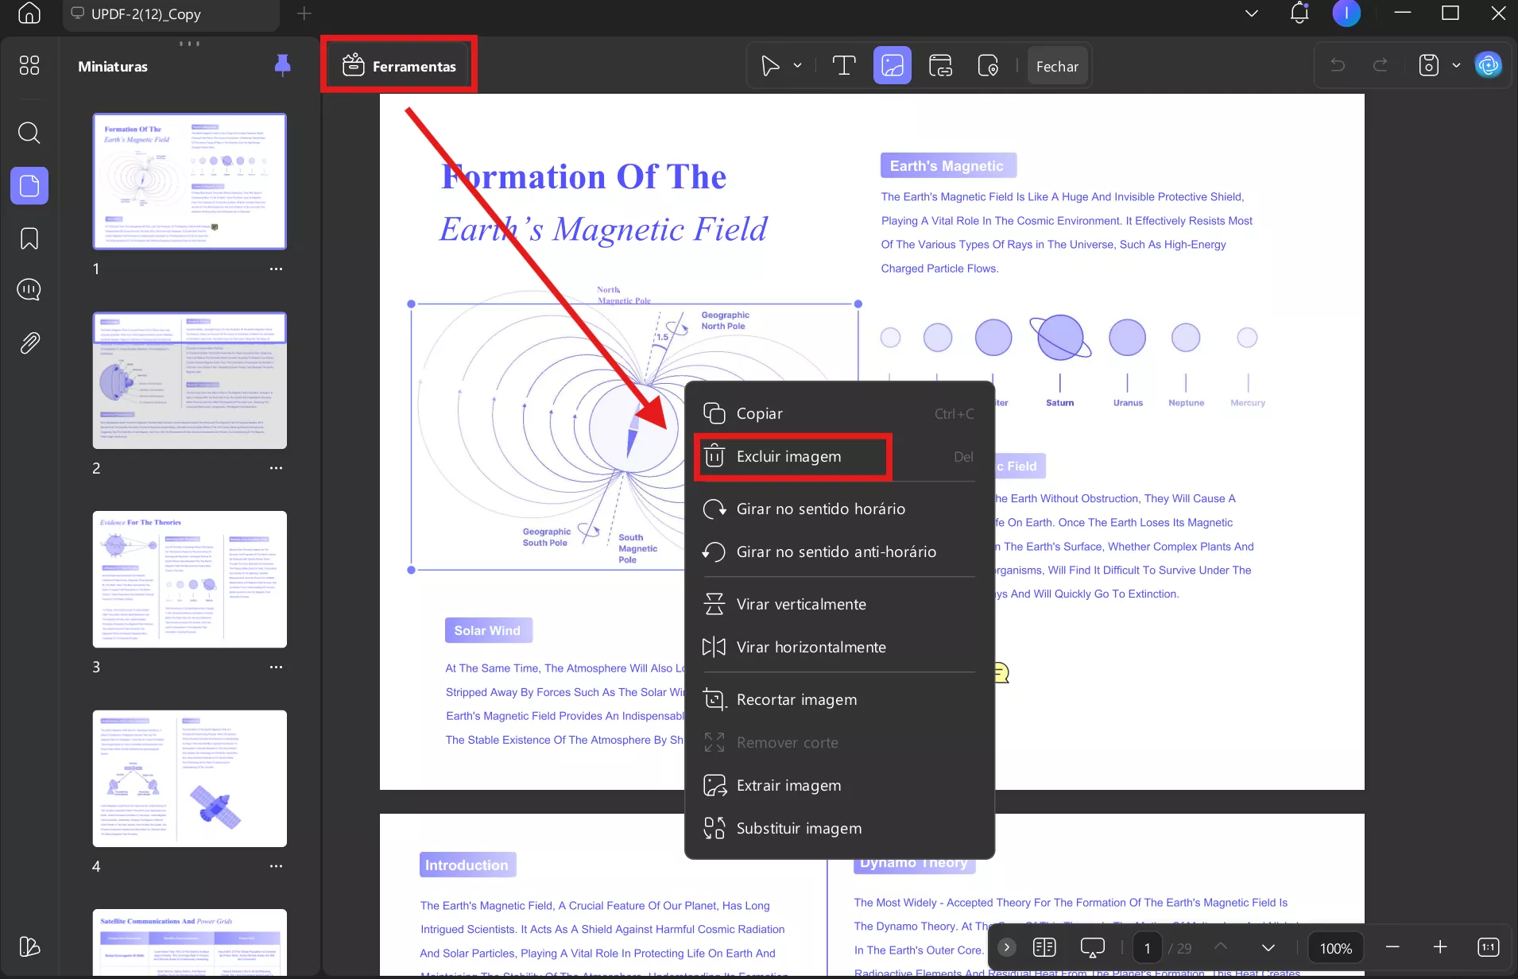This screenshot has width=1518, height=979.
Task: Select page 2 thumbnail
Action: pos(189,380)
